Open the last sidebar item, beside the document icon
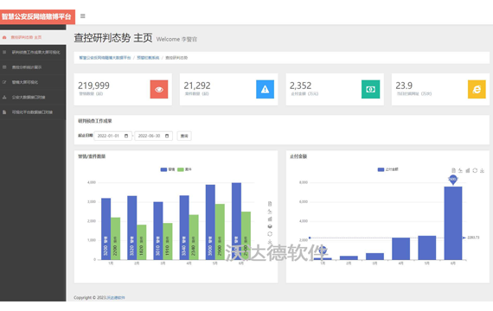The height and width of the screenshot is (311, 493). (33, 112)
